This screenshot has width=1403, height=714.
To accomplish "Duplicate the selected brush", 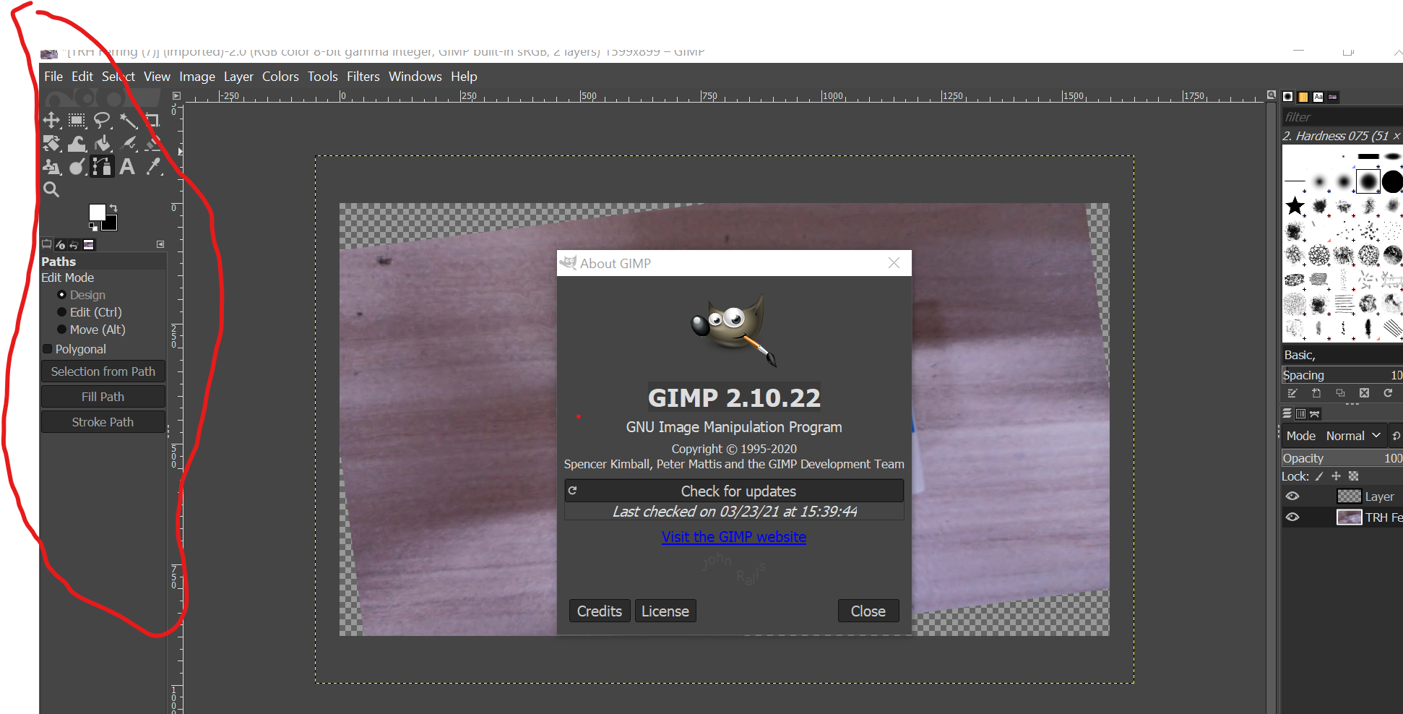I will point(1340,393).
